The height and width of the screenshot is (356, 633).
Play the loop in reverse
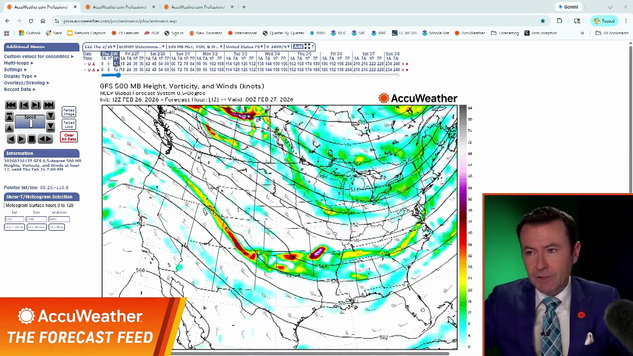[11, 139]
